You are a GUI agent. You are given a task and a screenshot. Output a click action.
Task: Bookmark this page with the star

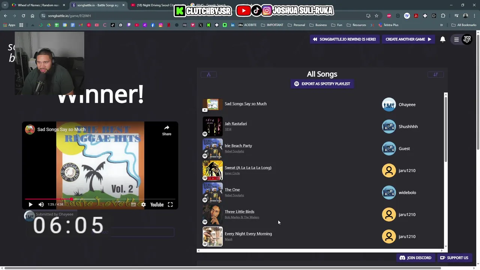376,16
